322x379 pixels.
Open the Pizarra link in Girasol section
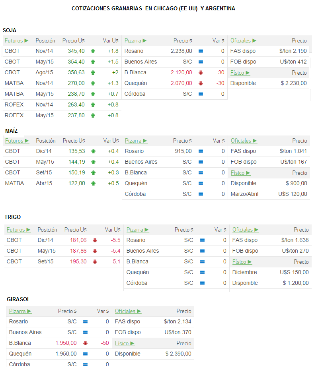(20, 311)
